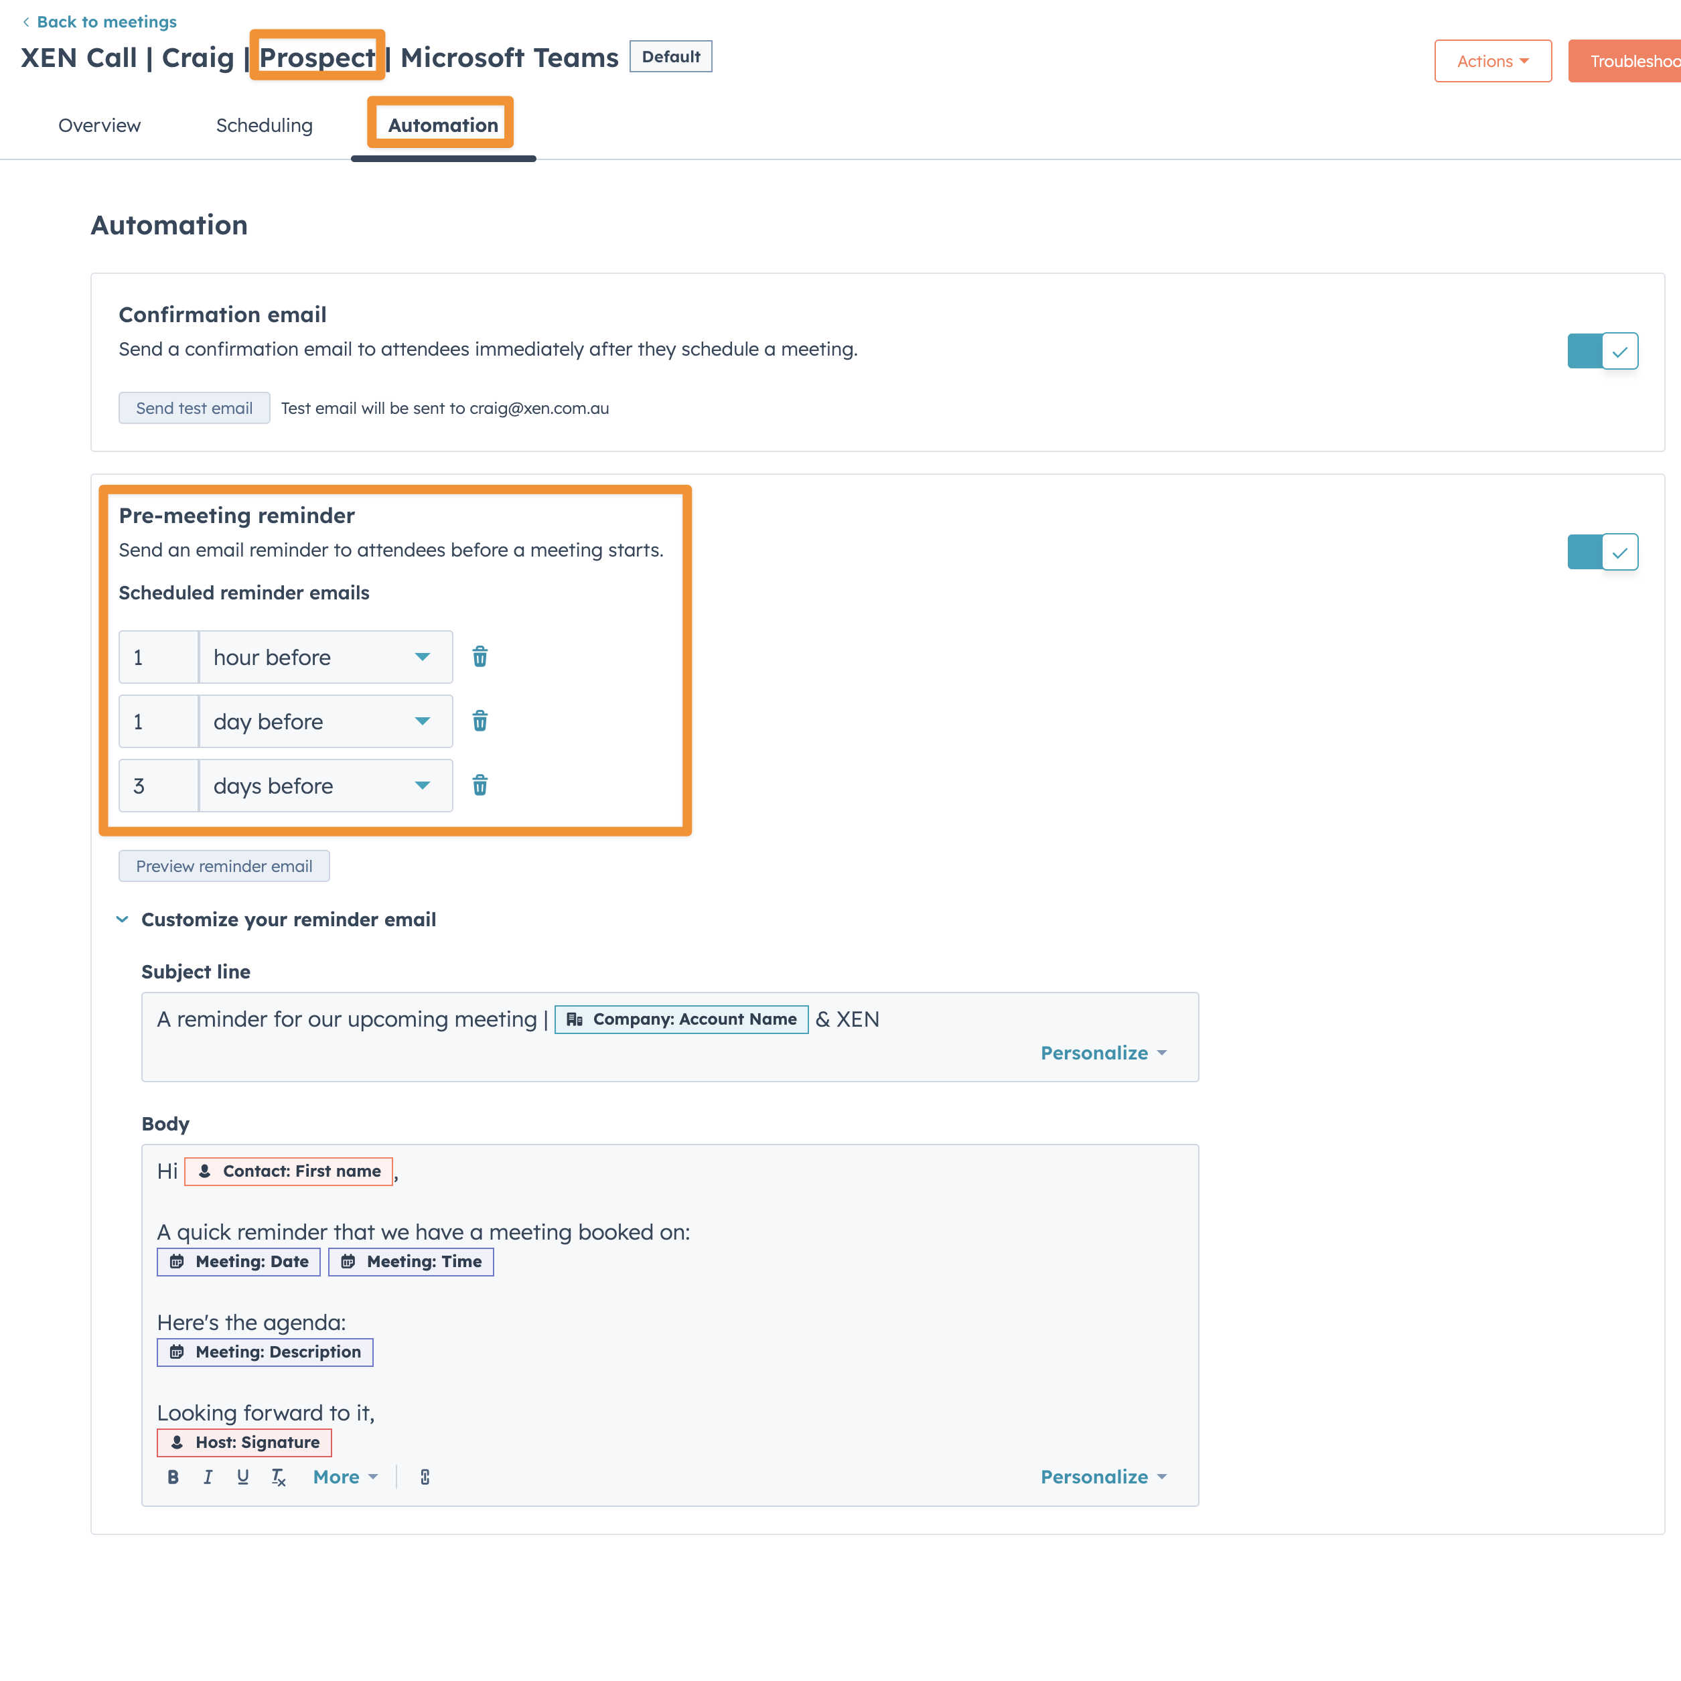This screenshot has height=1681, width=1681.
Task: Delete the 1 hour before reminder
Action: (x=480, y=657)
